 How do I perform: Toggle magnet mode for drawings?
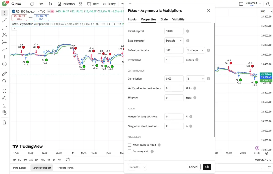(x=5, y=91)
